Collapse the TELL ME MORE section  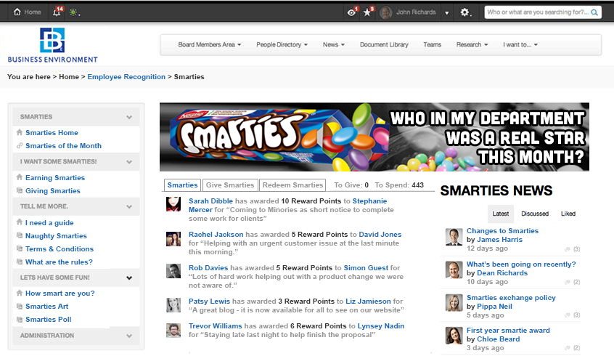(129, 206)
